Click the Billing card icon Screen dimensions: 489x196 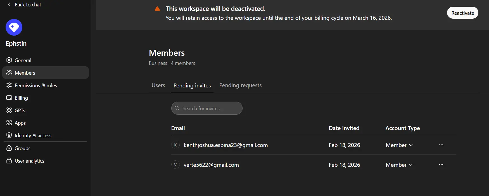(9, 98)
